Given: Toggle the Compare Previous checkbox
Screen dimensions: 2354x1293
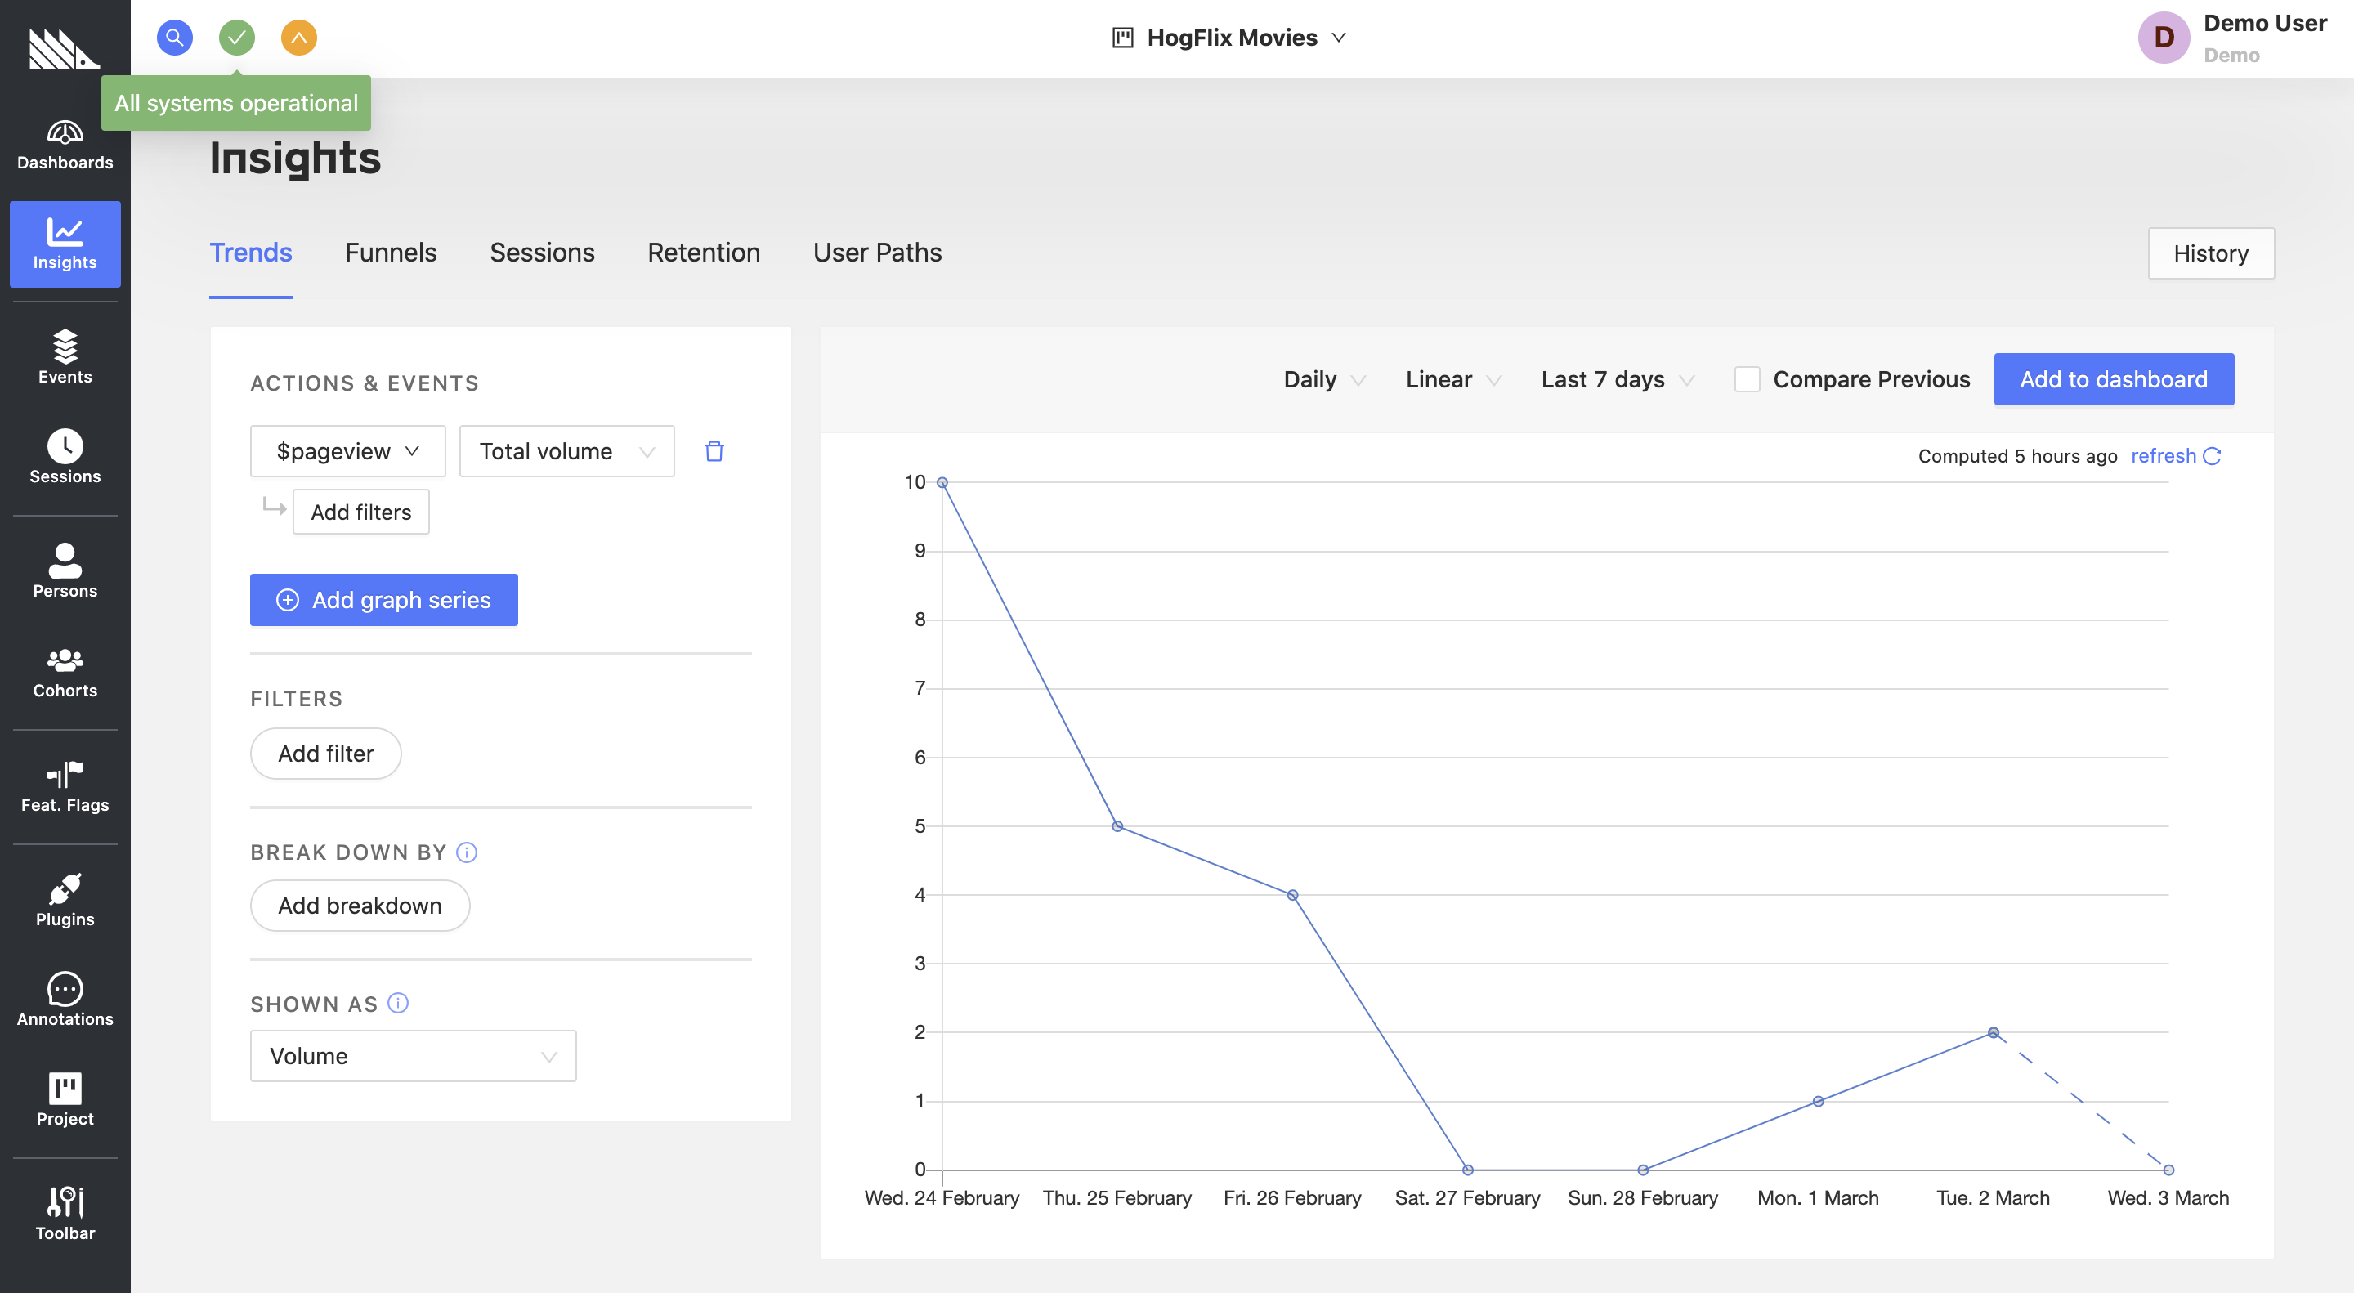Looking at the screenshot, I should (x=1748, y=379).
